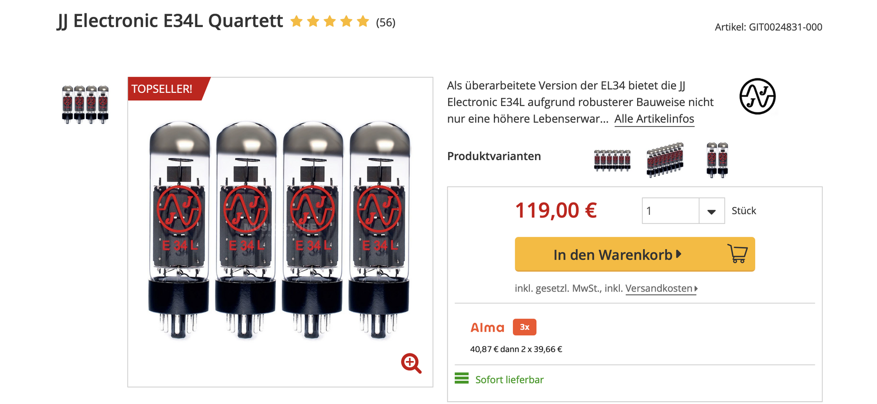The width and height of the screenshot is (877, 404).
Task: Open the (56) reviews count link
Action: [x=386, y=22]
